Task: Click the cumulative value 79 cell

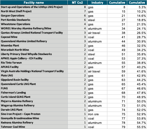Action: pyautogui.click(x=117, y=127)
